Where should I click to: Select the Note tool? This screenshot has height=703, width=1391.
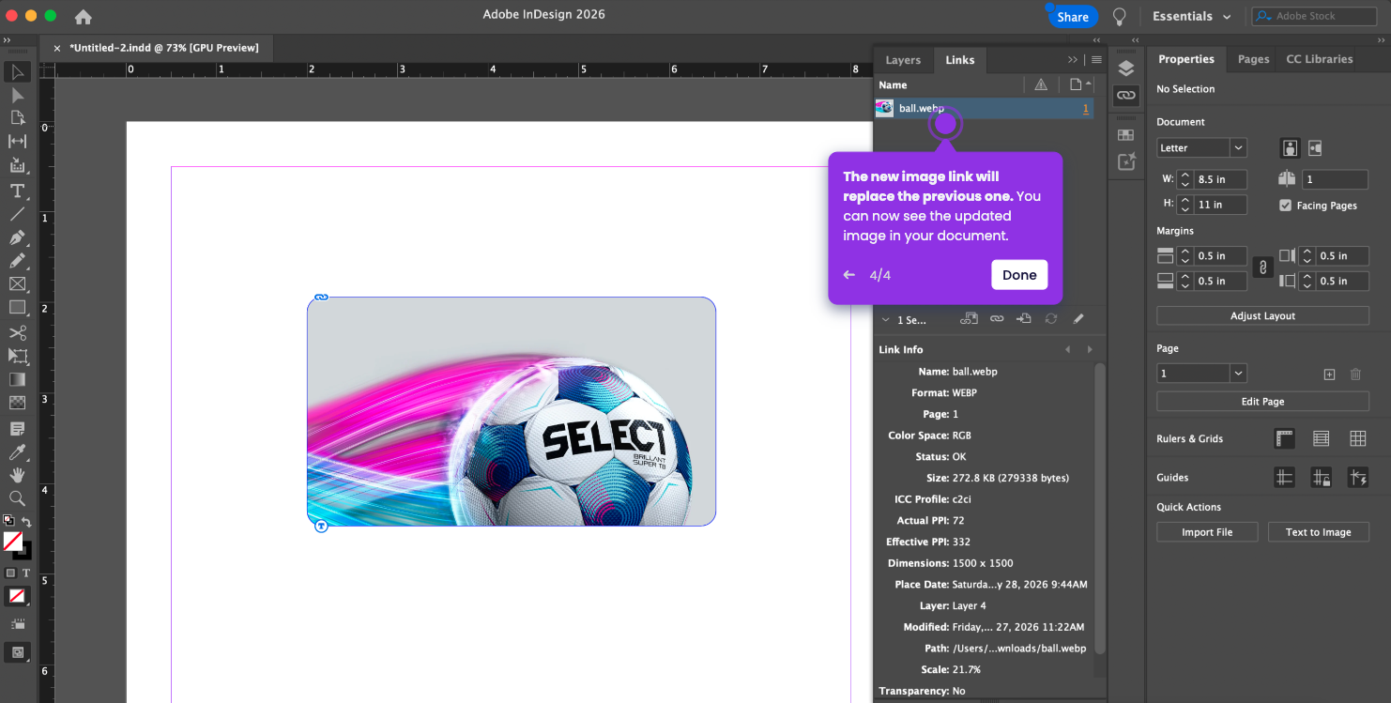pyautogui.click(x=17, y=429)
